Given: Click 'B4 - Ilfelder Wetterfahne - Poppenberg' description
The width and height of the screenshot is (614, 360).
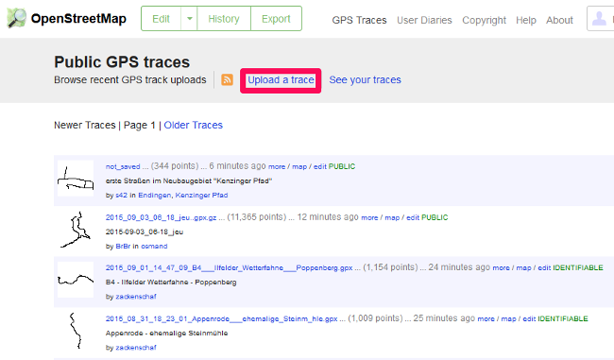Looking at the screenshot, I should click(171, 282).
